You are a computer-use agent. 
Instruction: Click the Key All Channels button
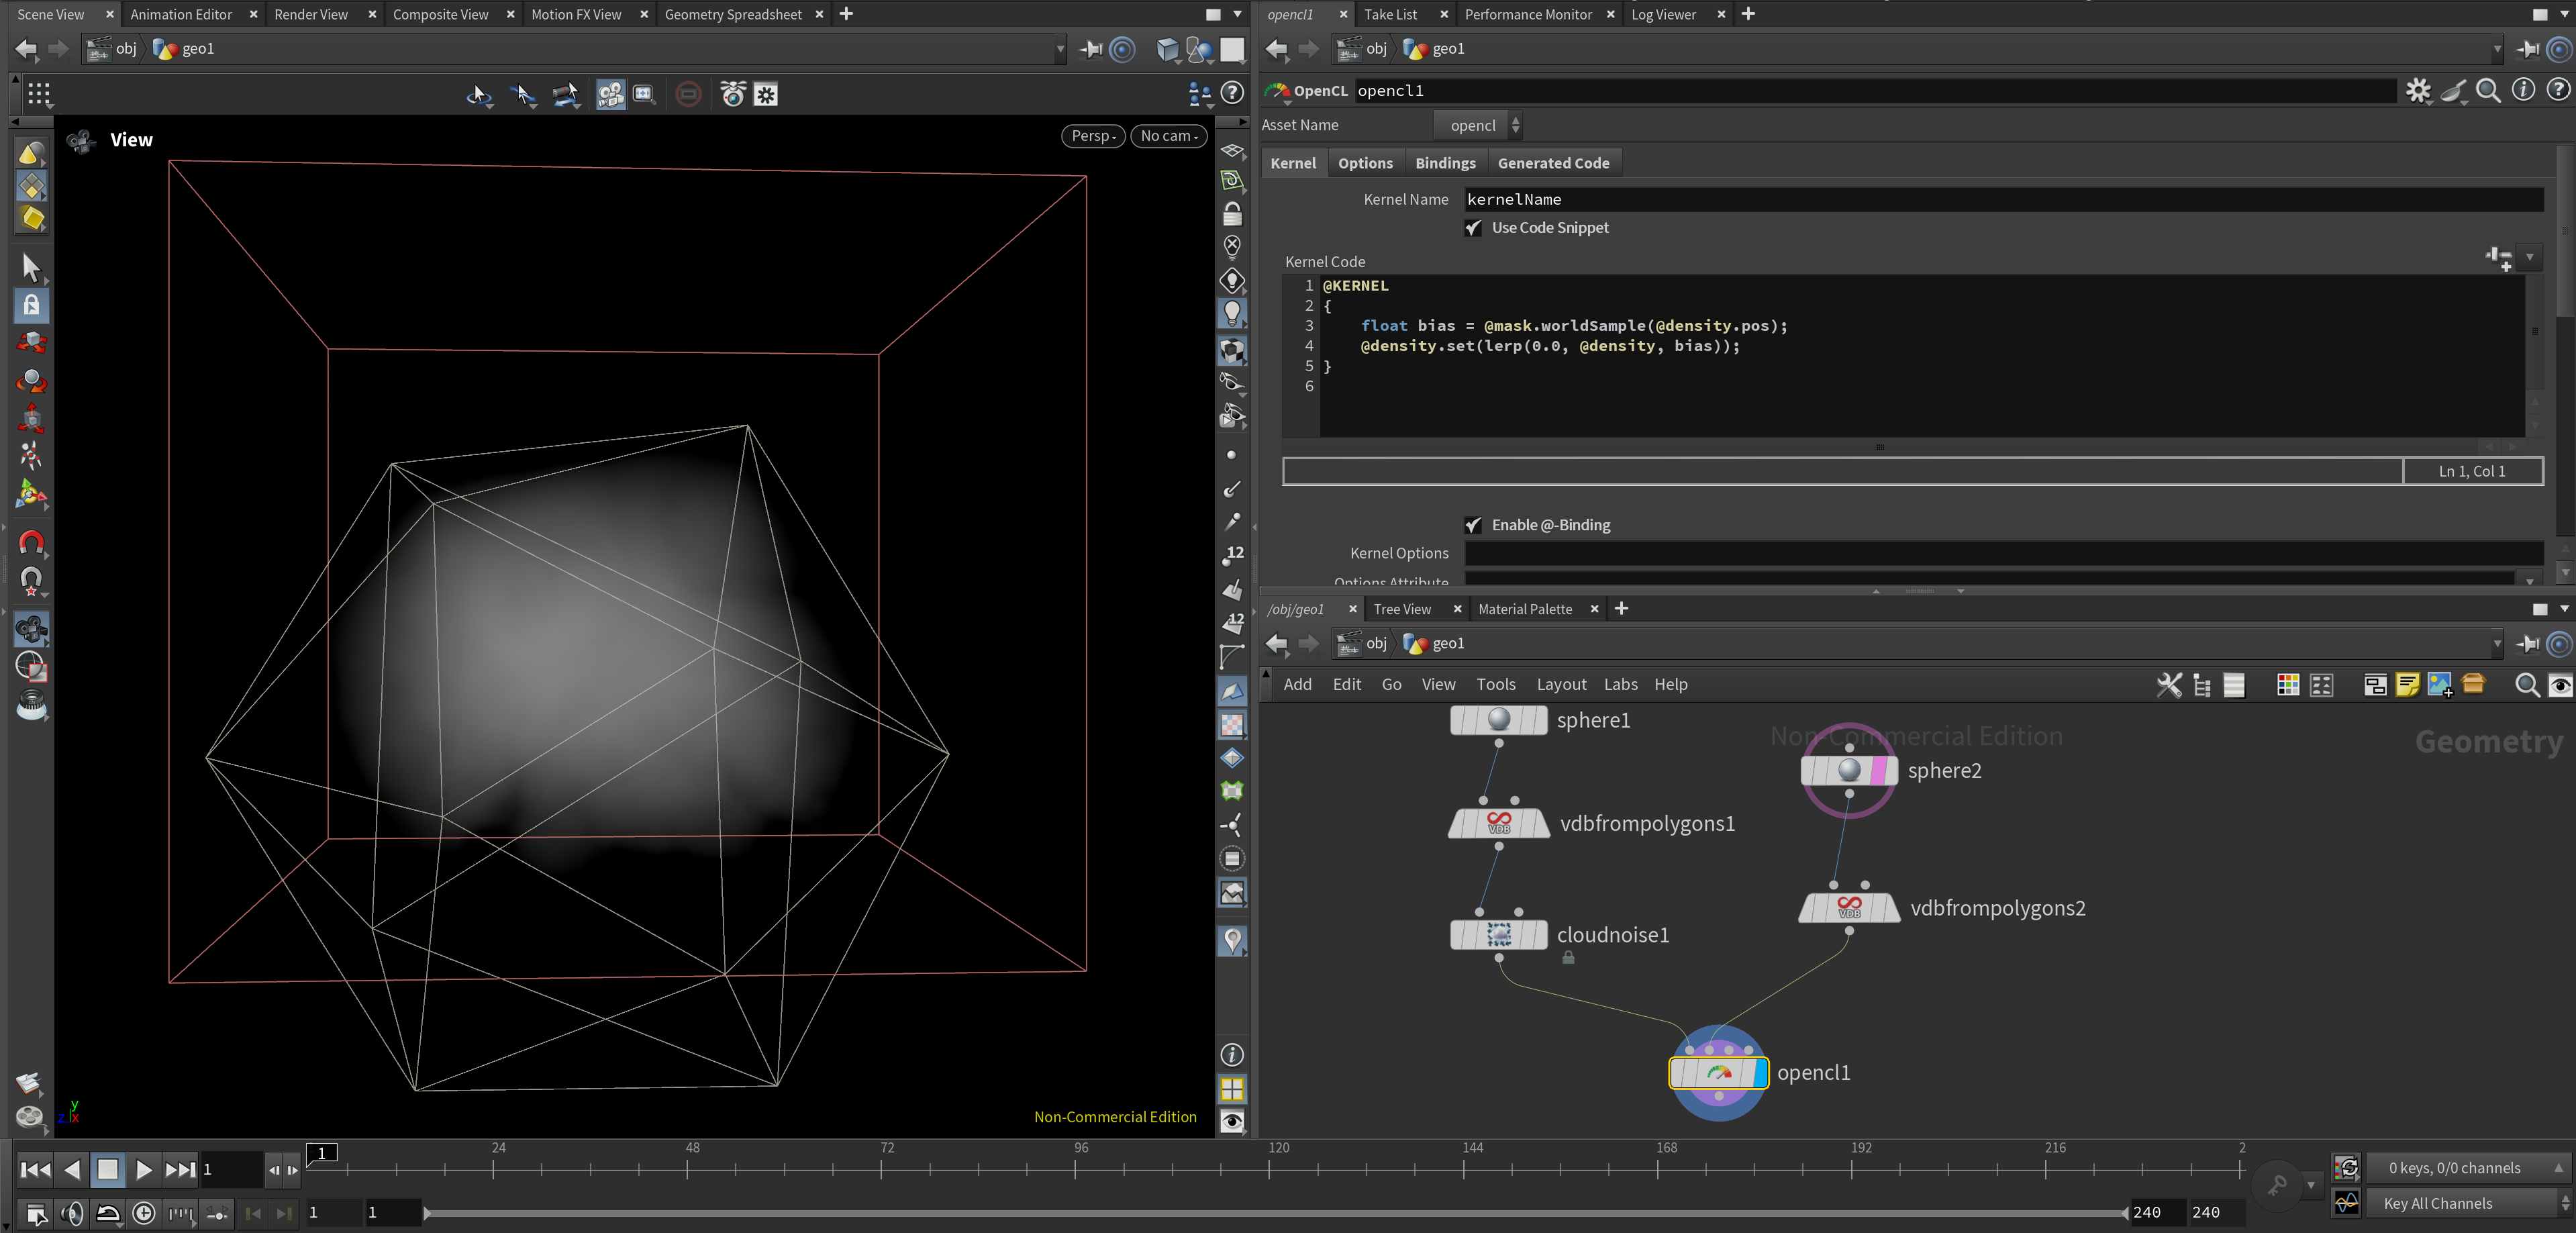click(x=2437, y=1203)
